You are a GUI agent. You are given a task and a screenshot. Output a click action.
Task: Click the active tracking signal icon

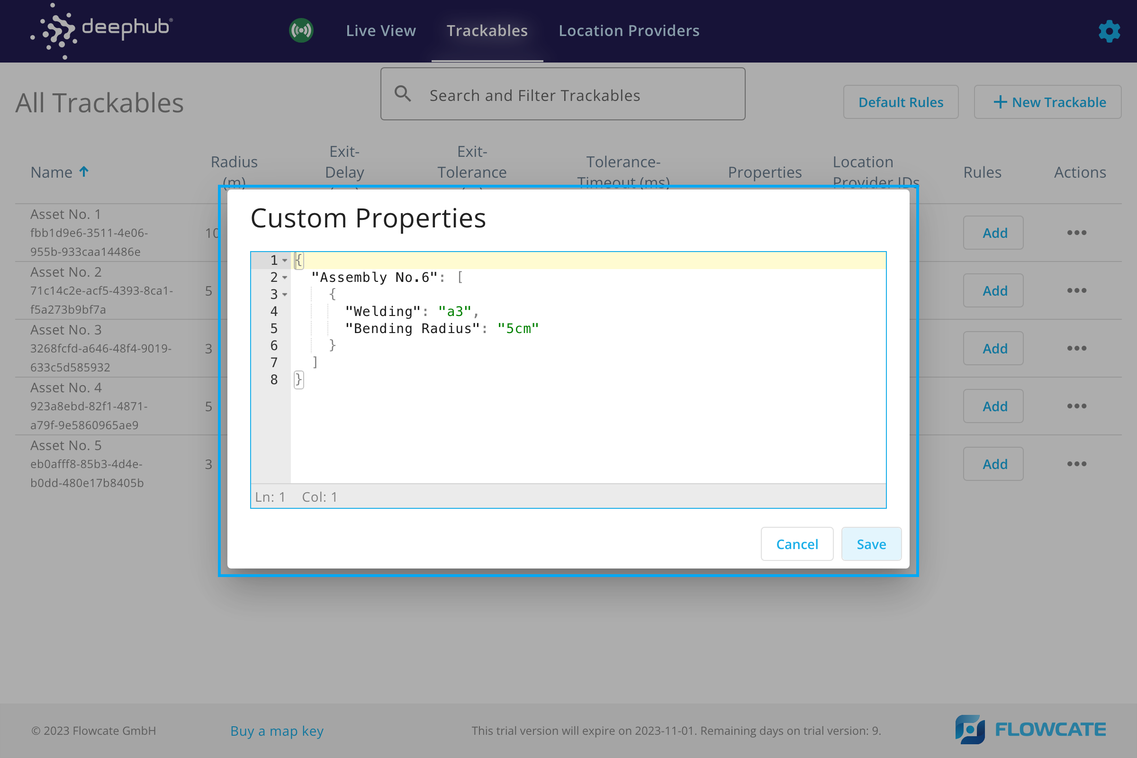pyautogui.click(x=301, y=30)
